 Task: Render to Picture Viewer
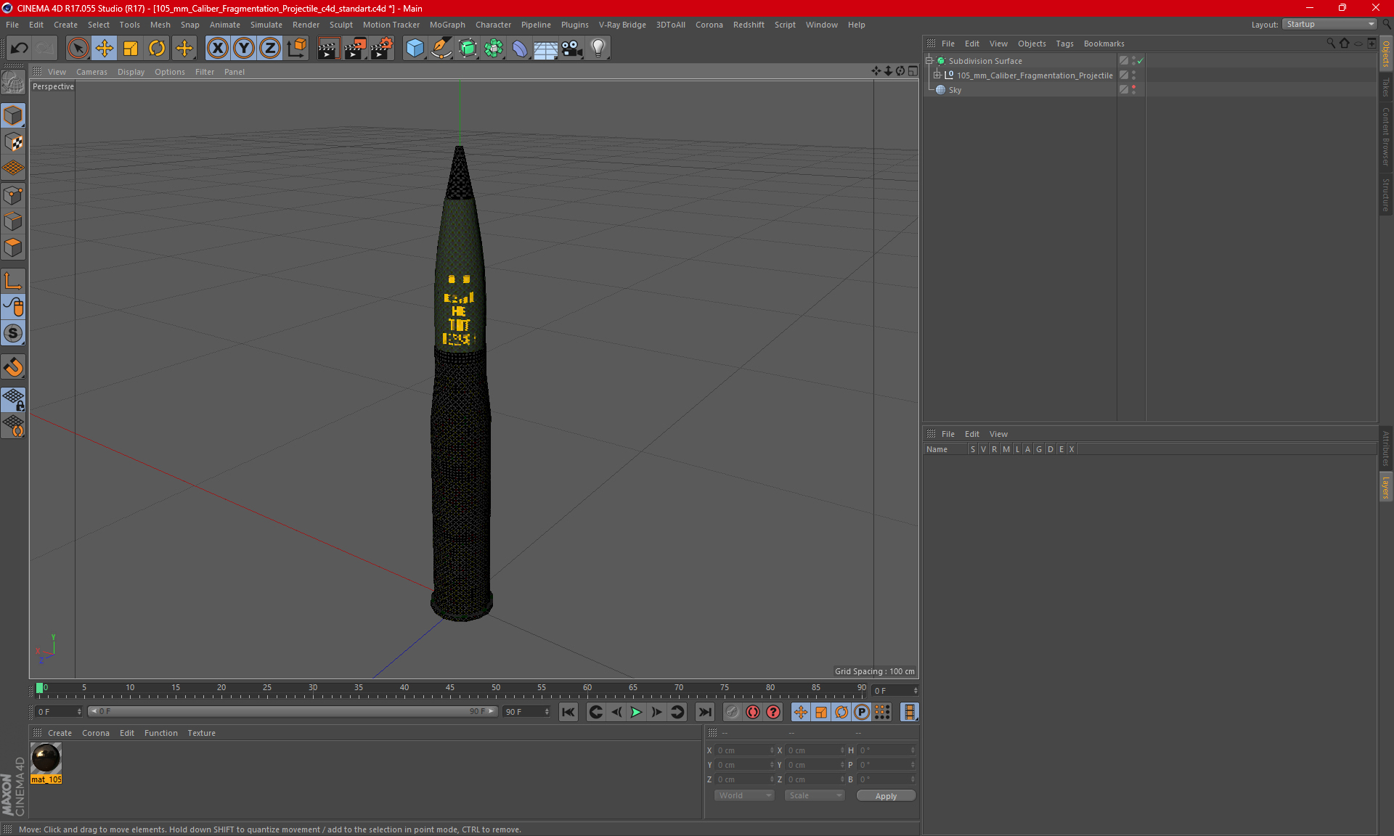pyautogui.click(x=355, y=49)
